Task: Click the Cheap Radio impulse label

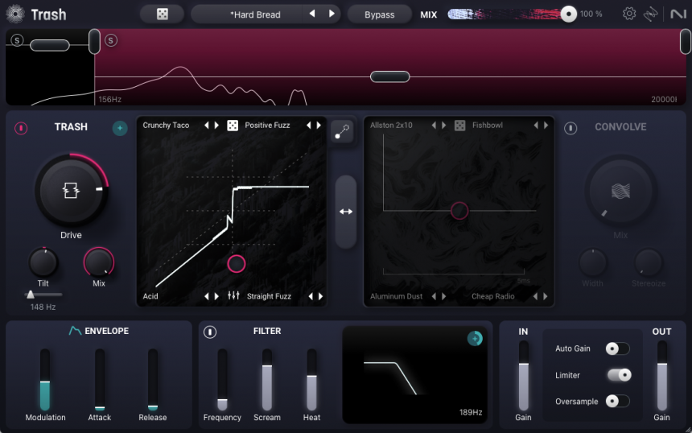Action: pyautogui.click(x=493, y=296)
